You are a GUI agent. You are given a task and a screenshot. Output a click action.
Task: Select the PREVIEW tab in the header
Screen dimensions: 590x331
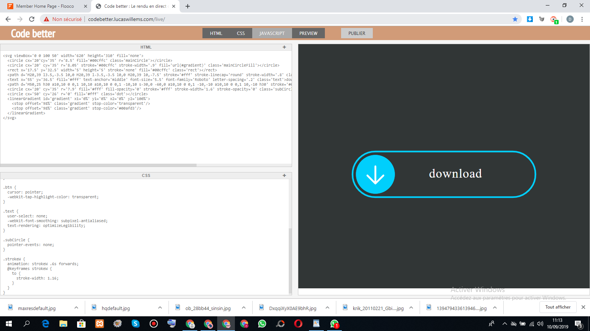pos(308,33)
